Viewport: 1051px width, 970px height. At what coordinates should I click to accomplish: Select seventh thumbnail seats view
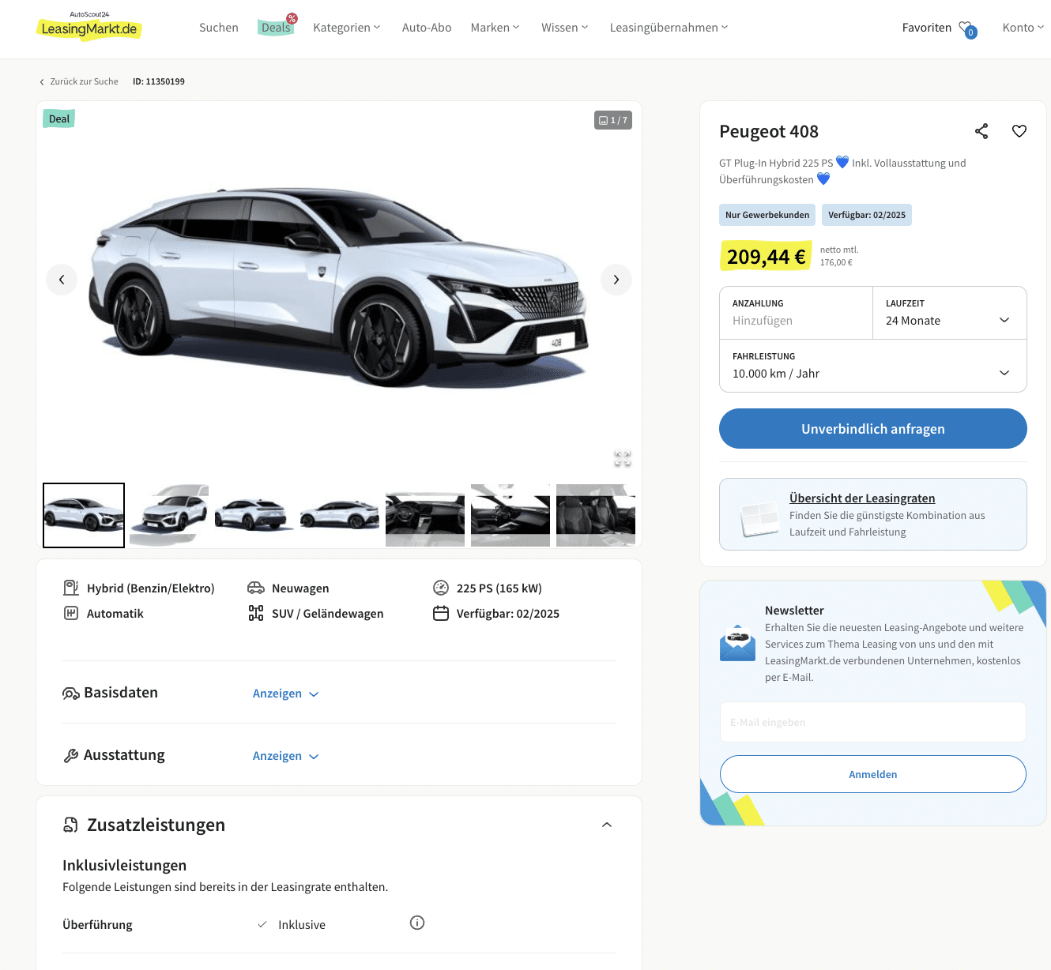[596, 515]
